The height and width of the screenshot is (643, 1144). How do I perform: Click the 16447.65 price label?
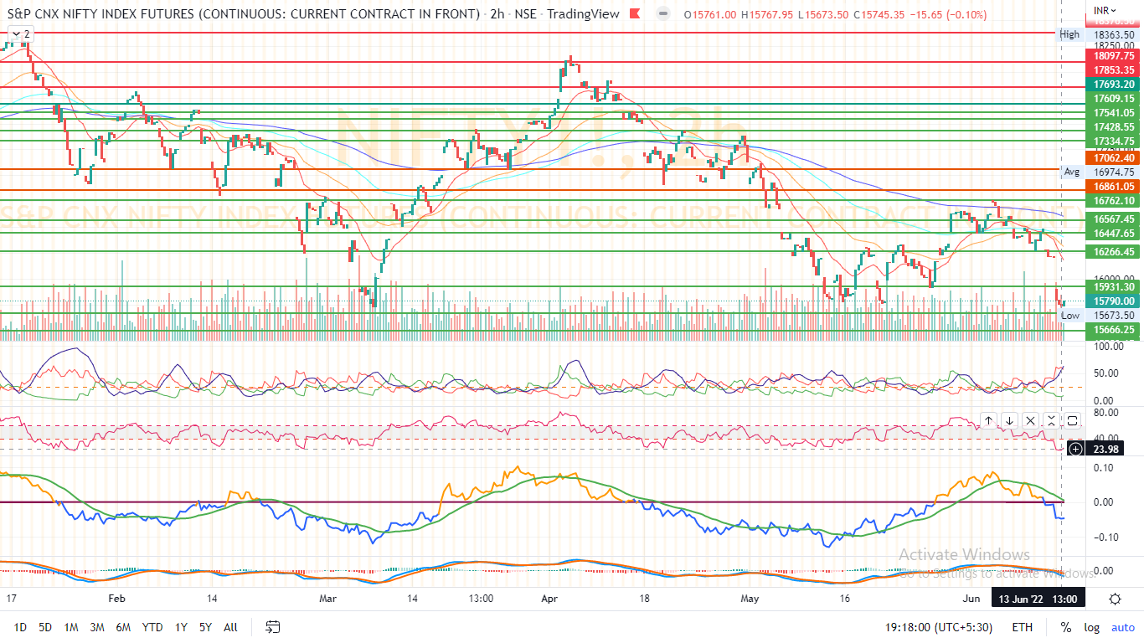coord(1113,234)
